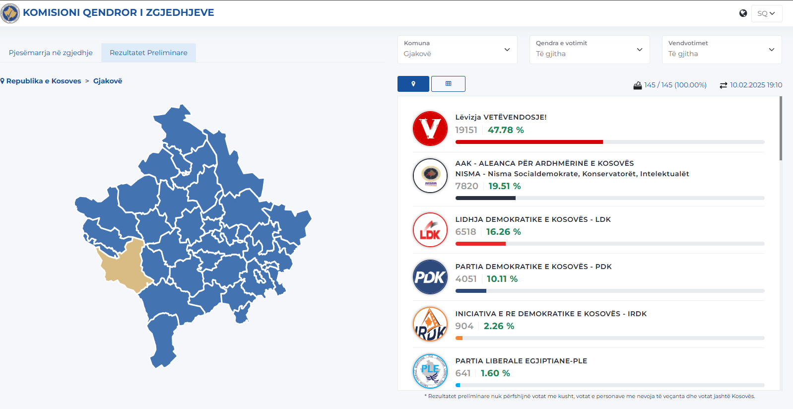793x409 pixels.
Task: Click the 145 / 145 (100.00%) text
Action: click(675, 85)
